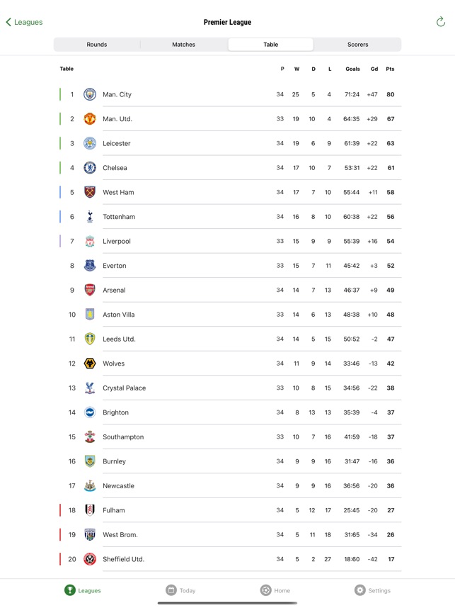The height and width of the screenshot is (608, 455).
Task: Select the Table tab
Action: (271, 45)
